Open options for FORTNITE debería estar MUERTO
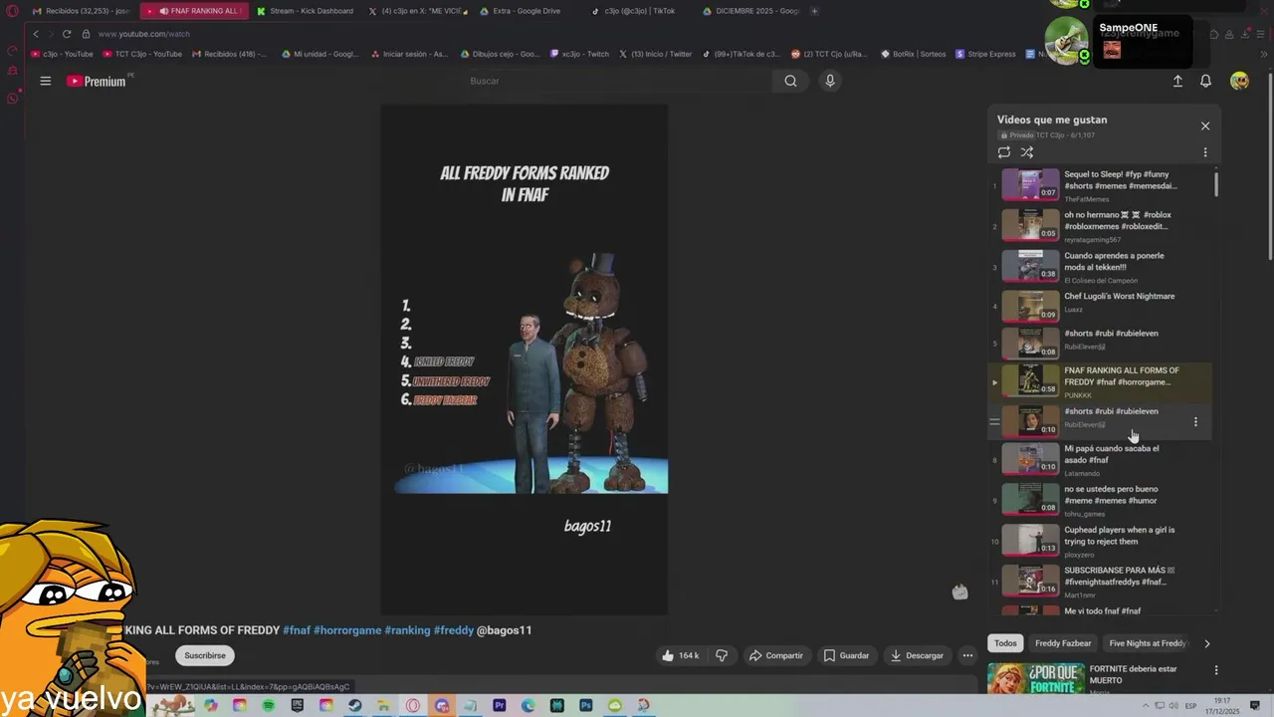Screen dimensions: 1274x717 click(x=1215, y=670)
